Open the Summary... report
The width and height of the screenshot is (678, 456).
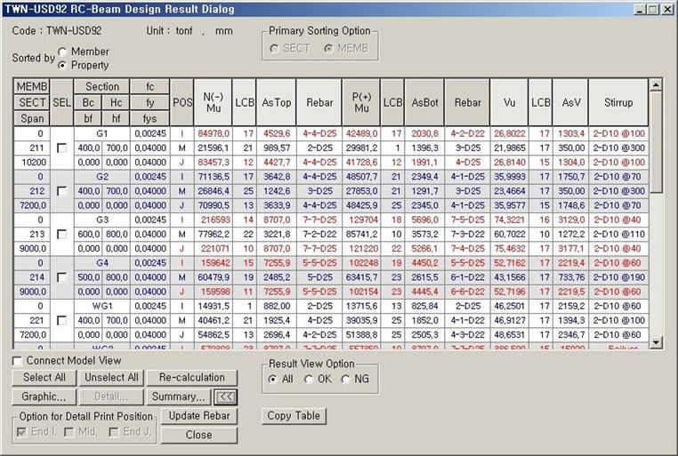179,396
